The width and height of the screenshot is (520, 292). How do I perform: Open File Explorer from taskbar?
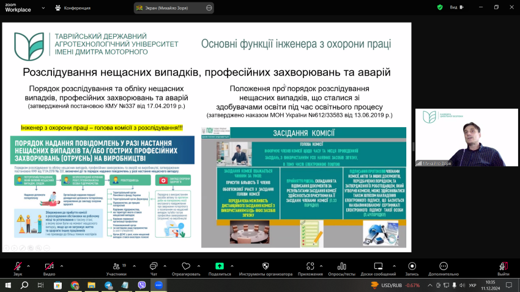pos(92,285)
